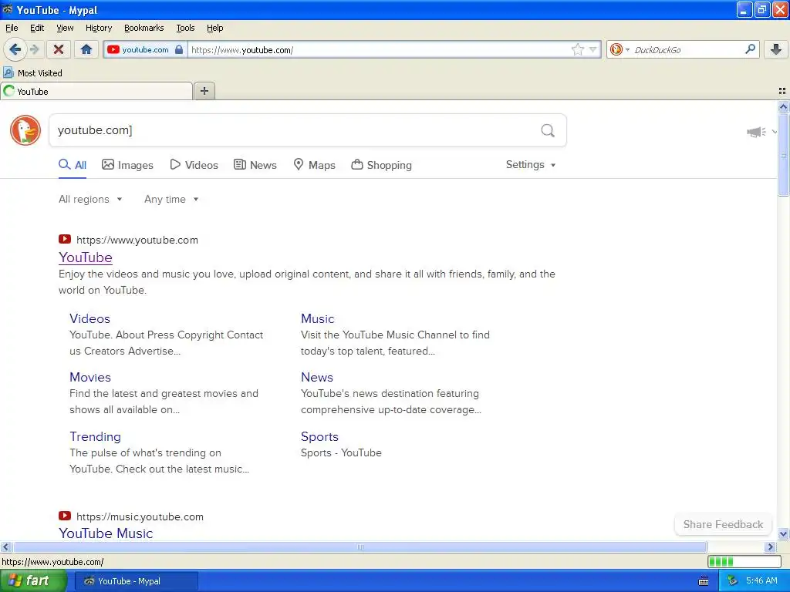Switch to the Maps results tab
The width and height of the screenshot is (790, 592).
click(315, 165)
